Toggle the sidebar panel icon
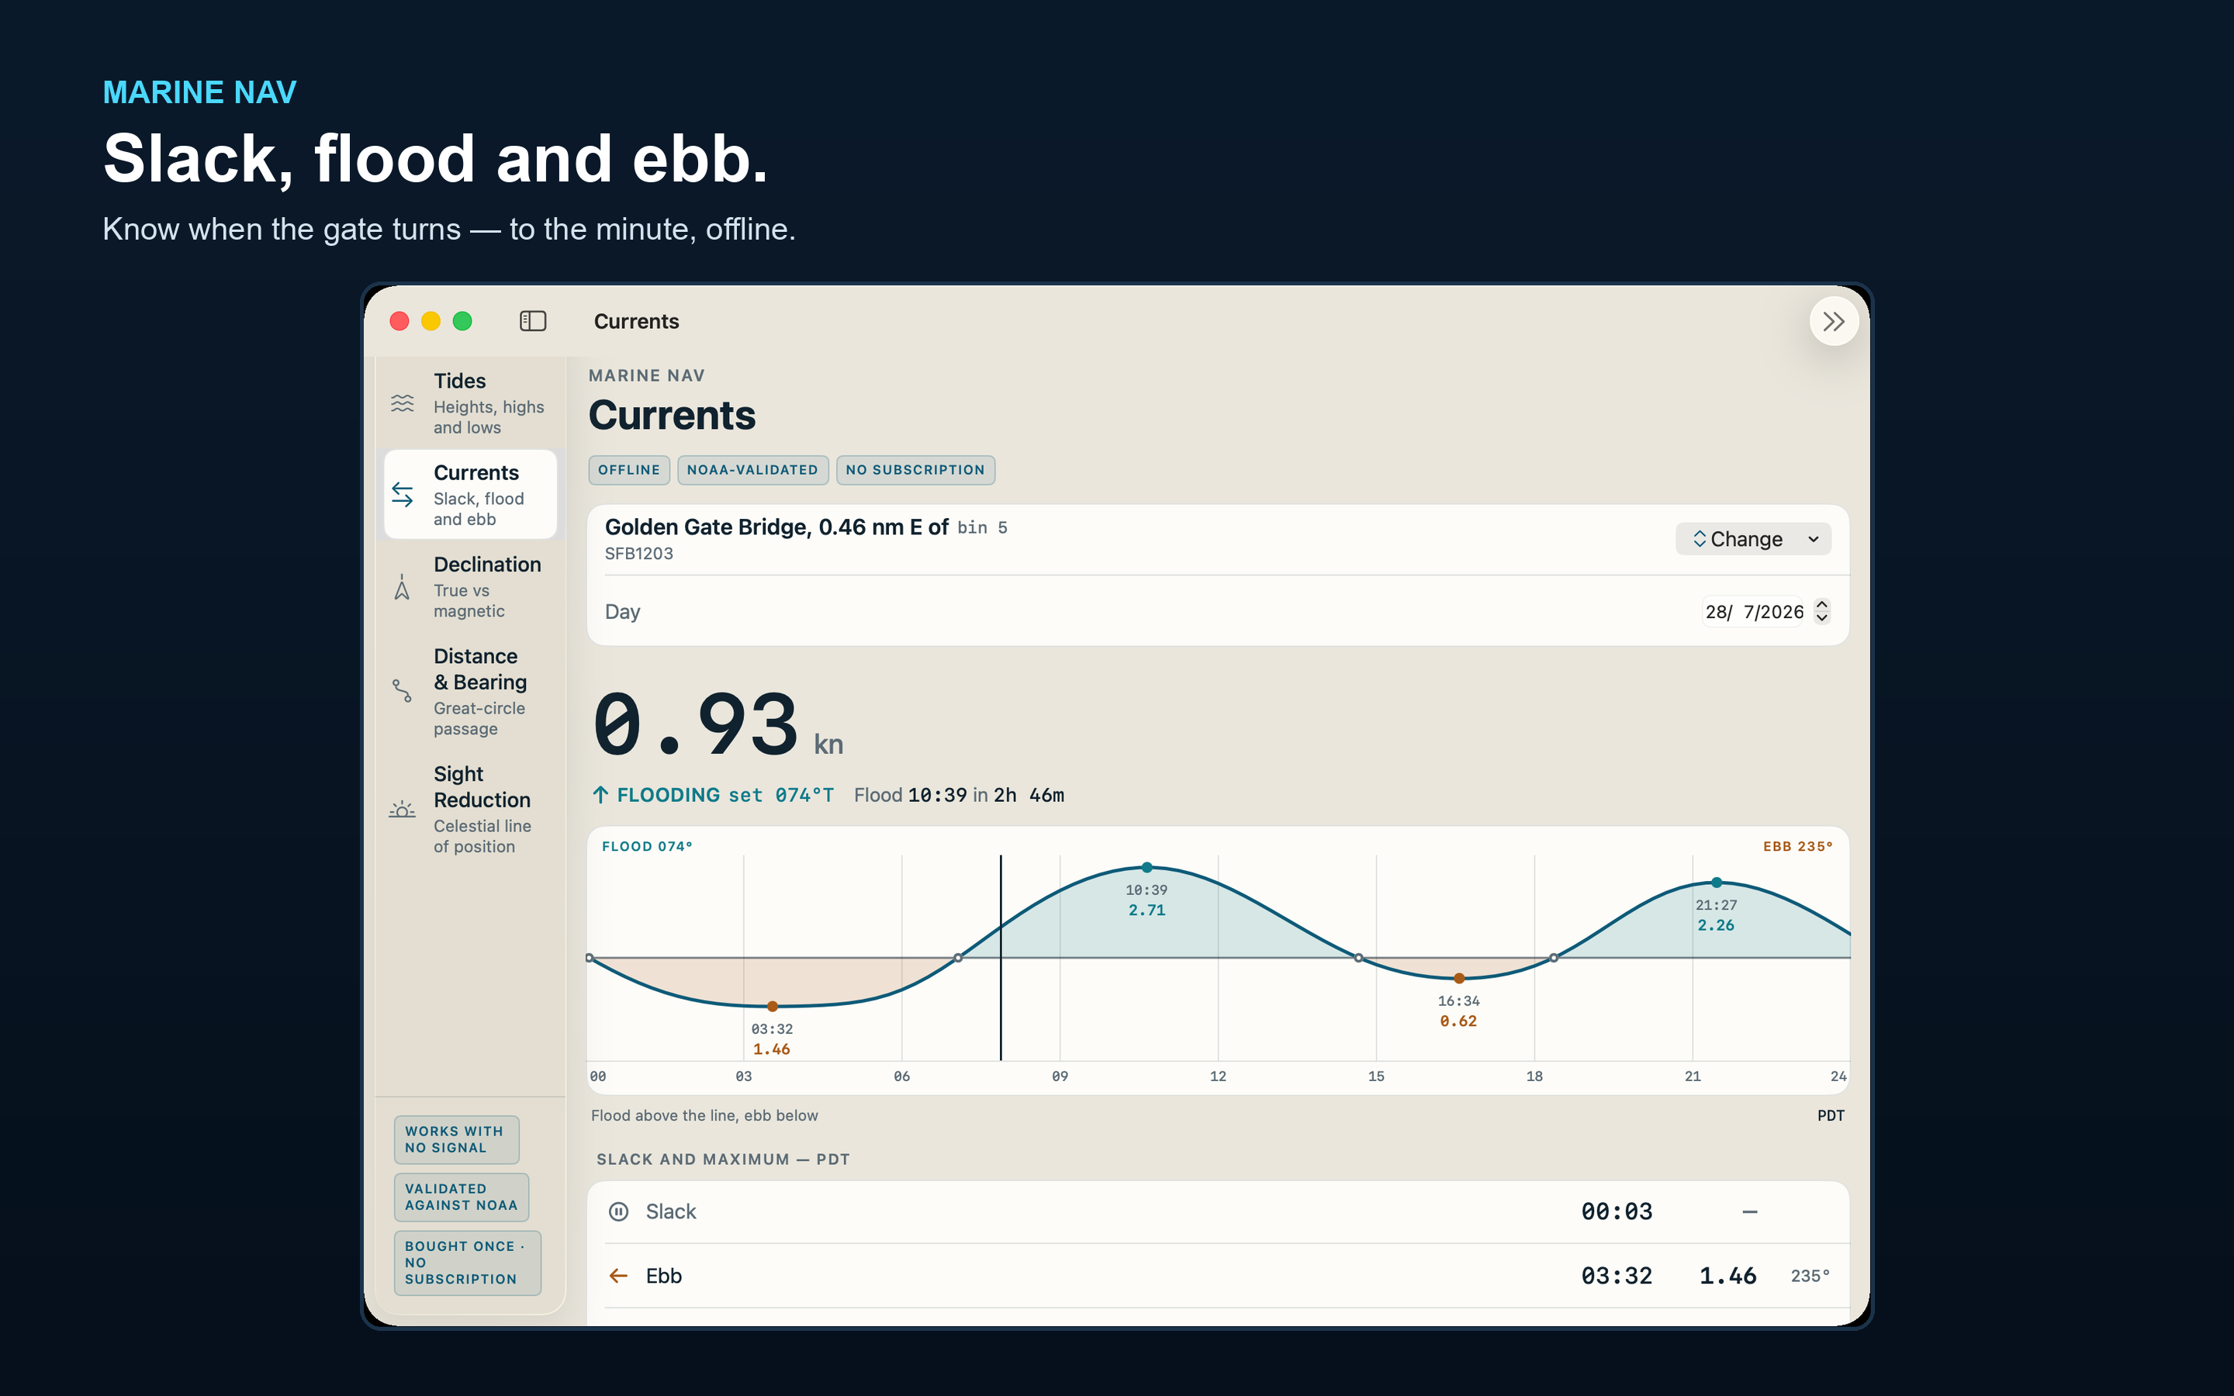 click(533, 320)
